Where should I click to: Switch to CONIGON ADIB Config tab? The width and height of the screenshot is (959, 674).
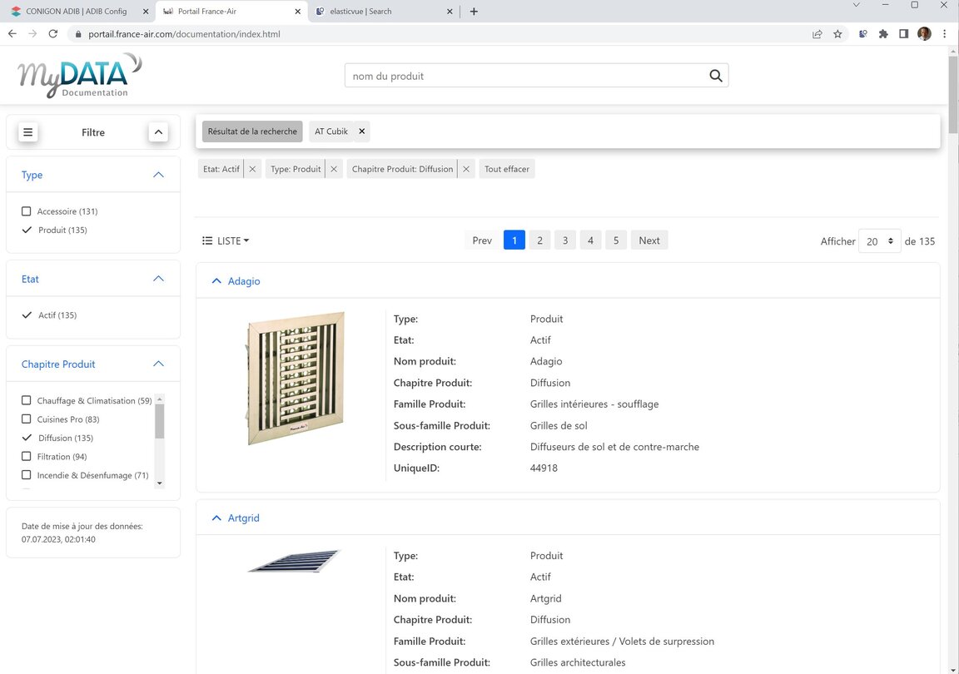(x=76, y=11)
